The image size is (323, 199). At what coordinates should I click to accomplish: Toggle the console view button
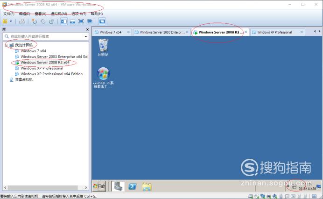coord(102,21)
